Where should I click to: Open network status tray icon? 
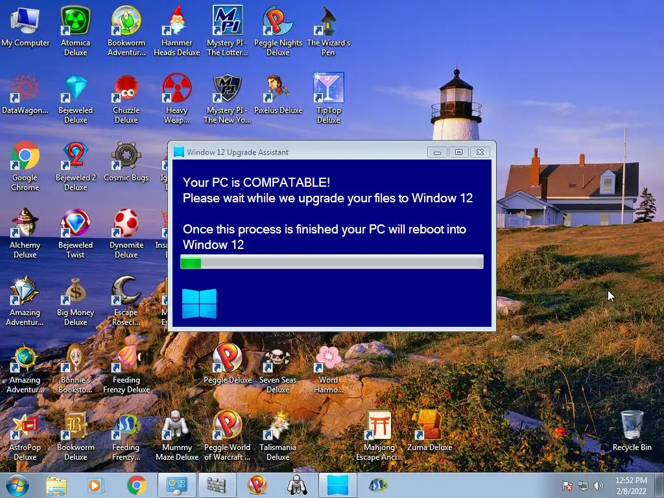coord(583,486)
